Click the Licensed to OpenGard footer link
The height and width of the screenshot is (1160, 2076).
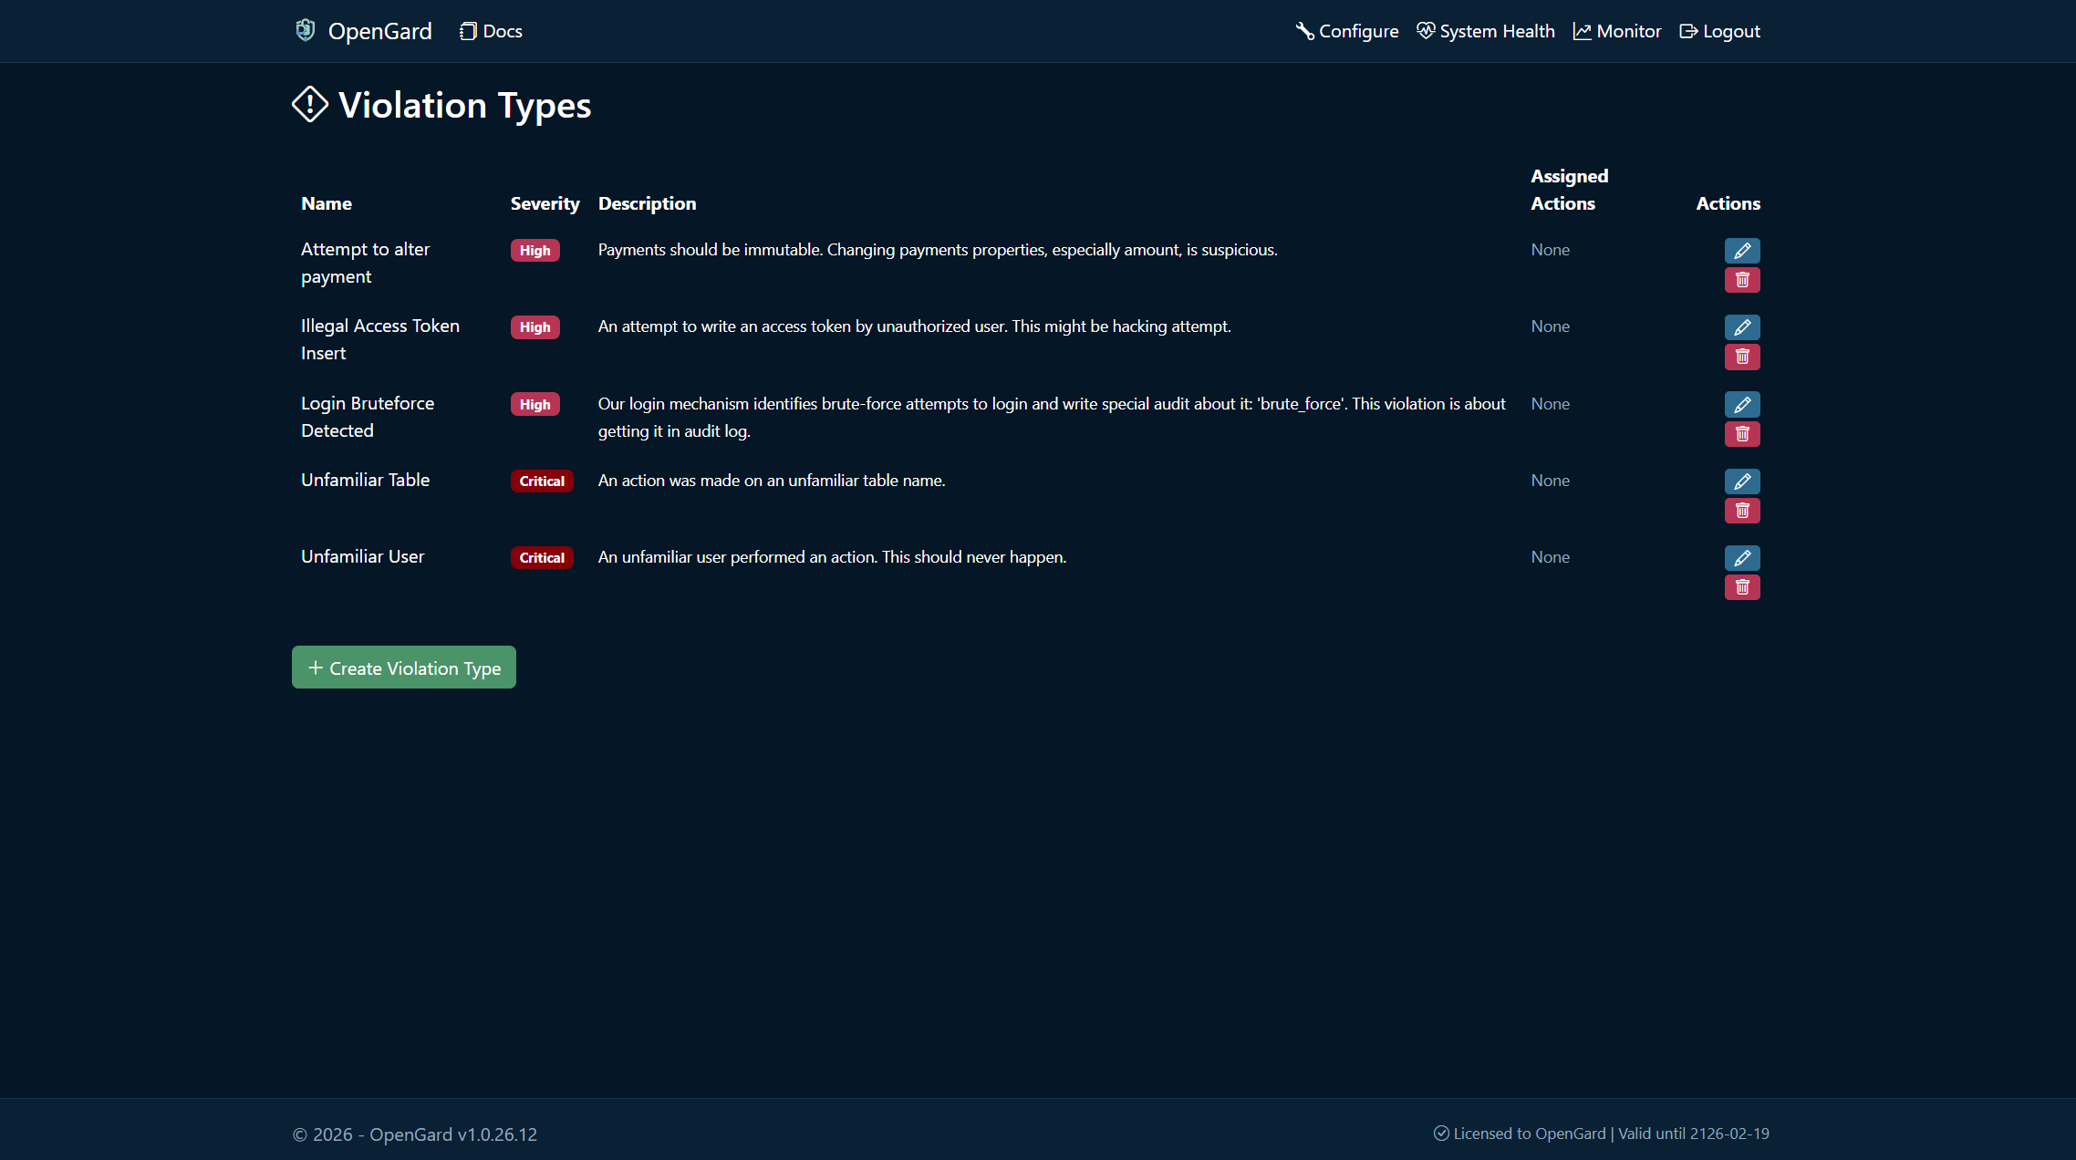click(x=1528, y=1134)
